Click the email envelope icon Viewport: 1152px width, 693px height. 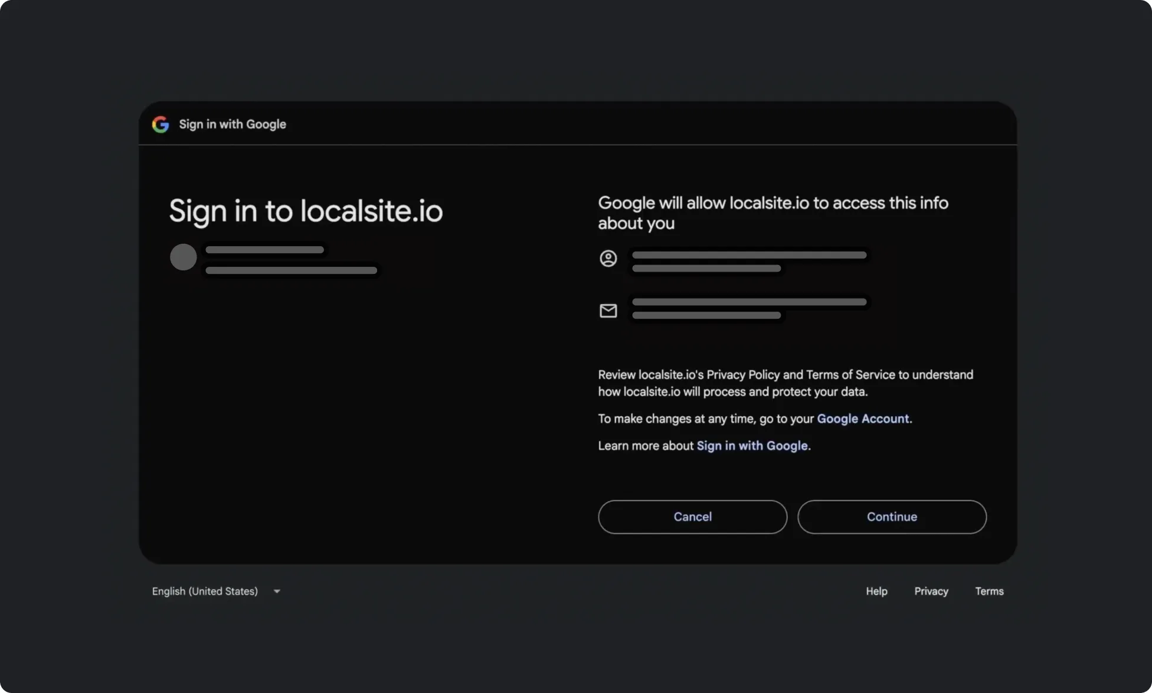(x=608, y=310)
